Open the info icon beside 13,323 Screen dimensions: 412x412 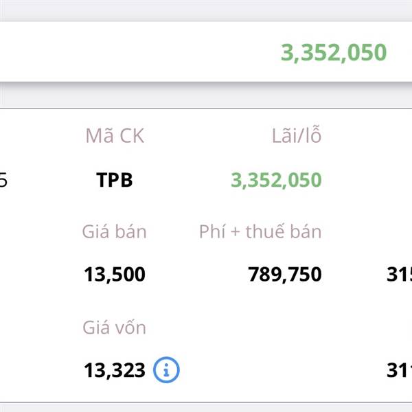click(x=166, y=369)
